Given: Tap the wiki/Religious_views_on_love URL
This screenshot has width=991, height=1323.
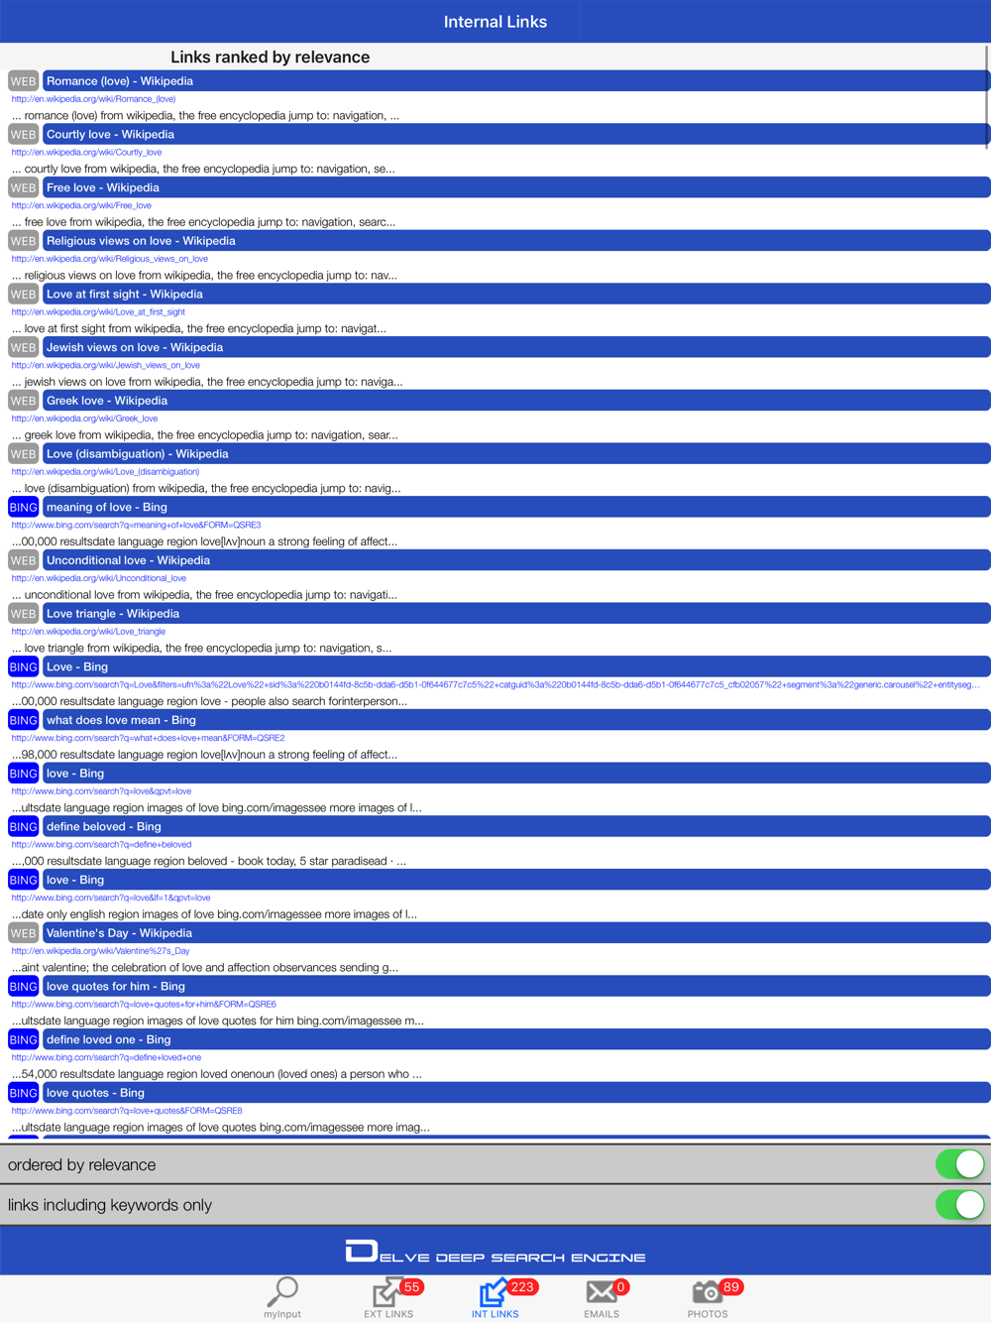Looking at the screenshot, I should tap(110, 259).
